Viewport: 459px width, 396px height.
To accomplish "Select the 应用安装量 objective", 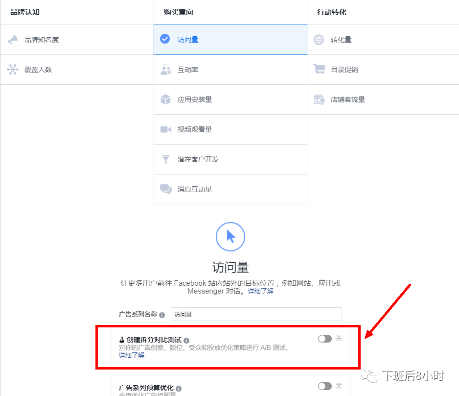I will [x=230, y=99].
